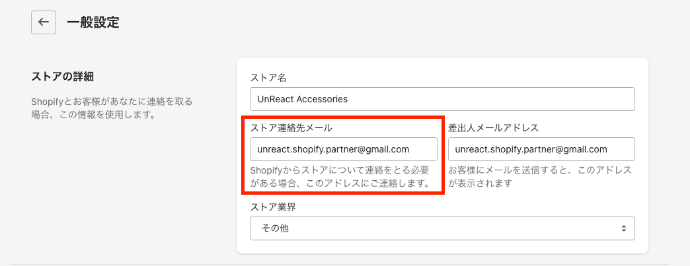
Task: Click the ストア名 field label
Action: click(268, 78)
